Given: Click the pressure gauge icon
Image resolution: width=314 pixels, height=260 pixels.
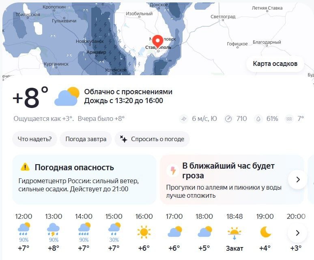Looking at the screenshot, I should pyautogui.click(x=228, y=119).
